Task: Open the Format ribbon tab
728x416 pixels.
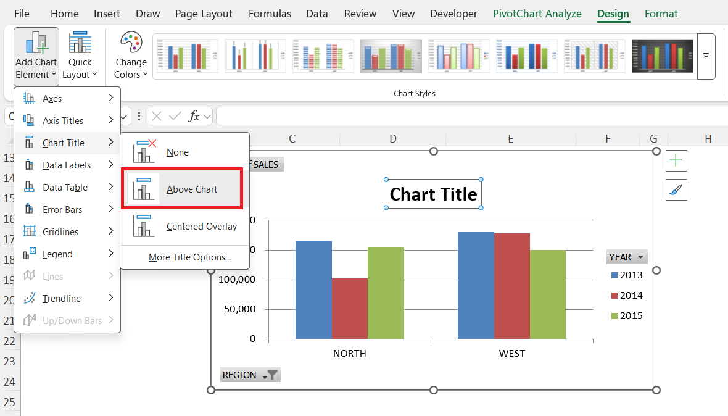Action: [661, 14]
